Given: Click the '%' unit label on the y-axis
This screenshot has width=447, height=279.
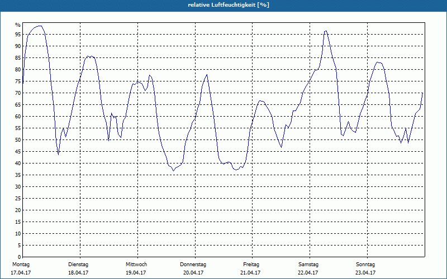Looking at the screenshot, I should click(18, 25).
